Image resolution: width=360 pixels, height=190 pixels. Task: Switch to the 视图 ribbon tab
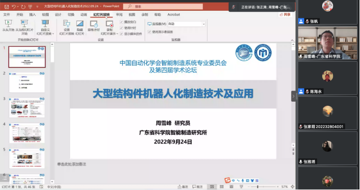(132, 14)
